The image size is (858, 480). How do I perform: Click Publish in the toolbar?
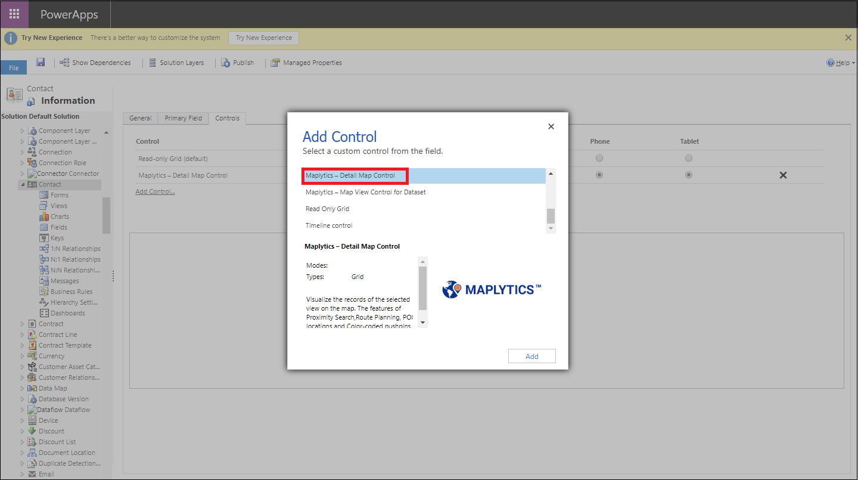238,63
